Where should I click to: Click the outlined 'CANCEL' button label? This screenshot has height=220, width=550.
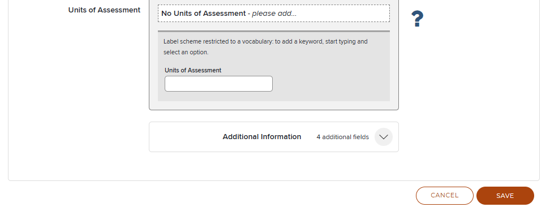tap(444, 196)
